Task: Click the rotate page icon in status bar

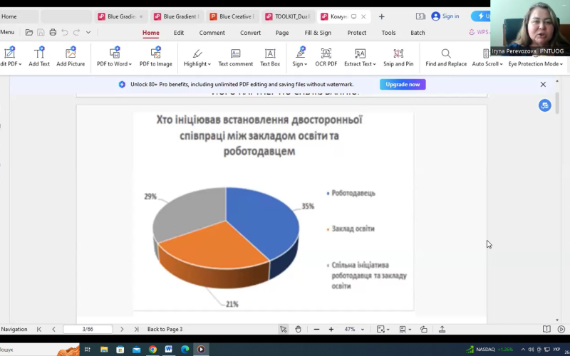Action: click(x=424, y=329)
